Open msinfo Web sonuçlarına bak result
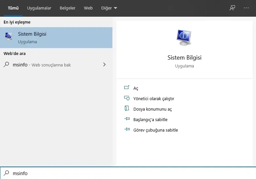This screenshot has width=256, height=179. pos(56,65)
